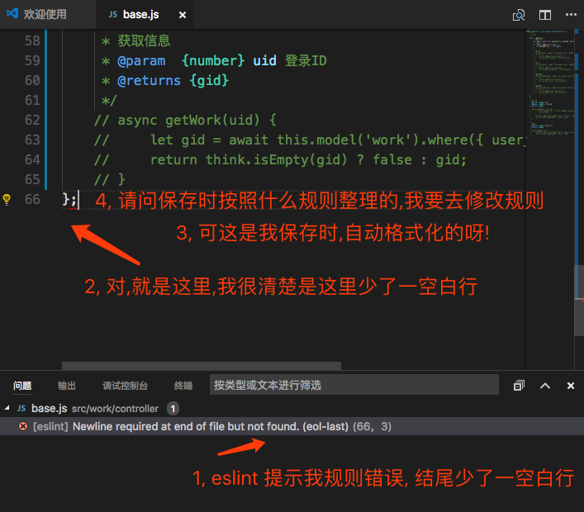Click the VS Code logo on the welcome tab
This screenshot has height=512, width=584.
(12, 14)
